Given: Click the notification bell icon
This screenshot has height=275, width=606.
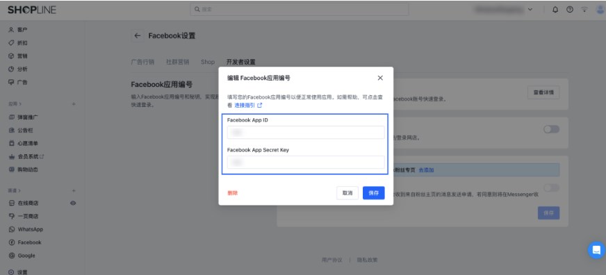Looking at the screenshot, I should point(555,10).
